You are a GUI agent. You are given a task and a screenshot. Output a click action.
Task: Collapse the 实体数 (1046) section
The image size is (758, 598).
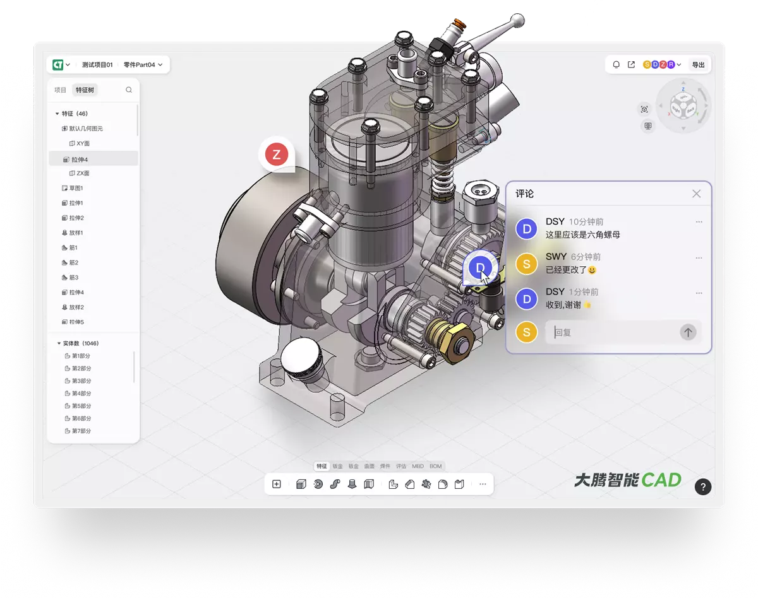point(59,344)
